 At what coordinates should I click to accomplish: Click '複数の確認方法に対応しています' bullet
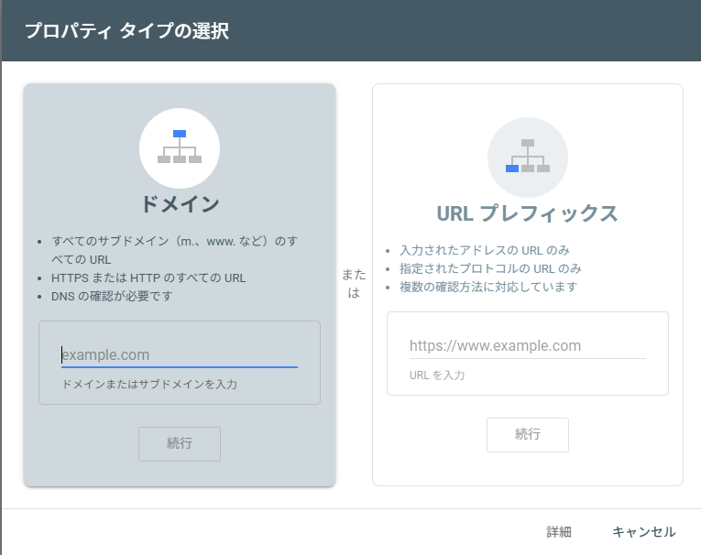coord(488,287)
